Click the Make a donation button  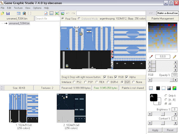(167, 13)
